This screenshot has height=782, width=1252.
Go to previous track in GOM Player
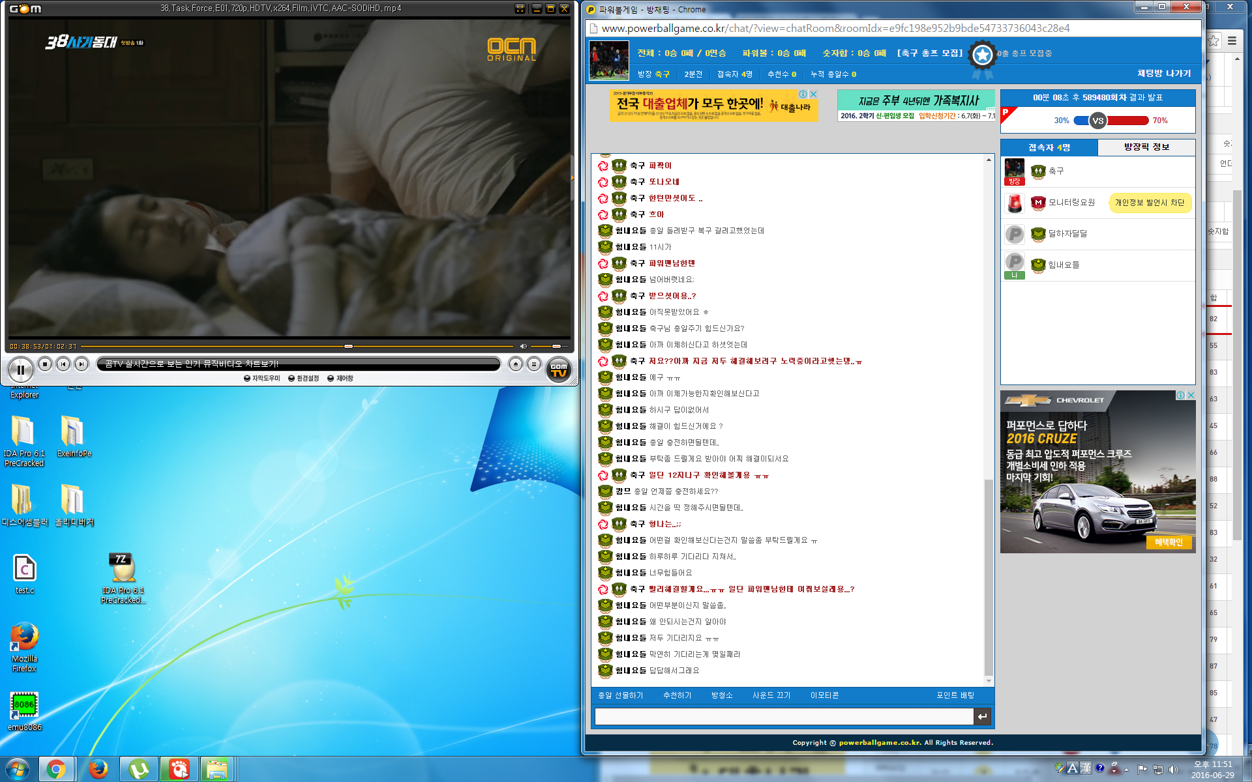tap(63, 364)
